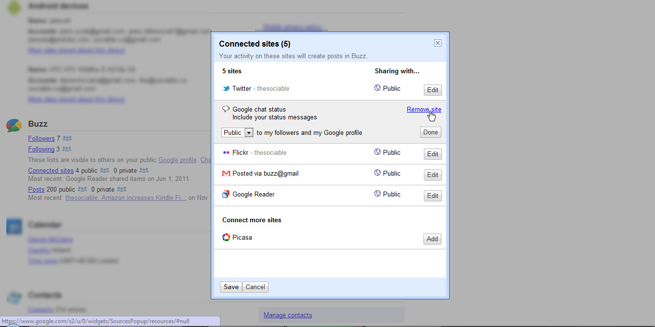
Task: Close the Connected sites dialog
Action: click(x=437, y=43)
